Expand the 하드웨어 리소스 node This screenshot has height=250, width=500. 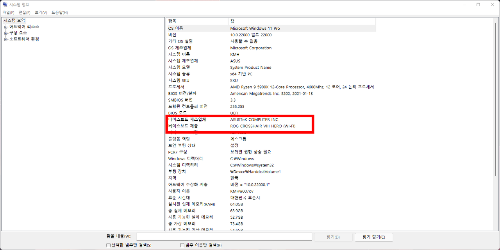click(x=6, y=27)
